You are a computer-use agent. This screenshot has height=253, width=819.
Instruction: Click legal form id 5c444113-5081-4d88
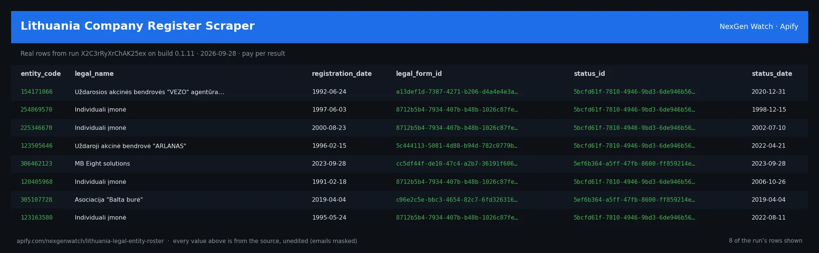click(x=457, y=146)
